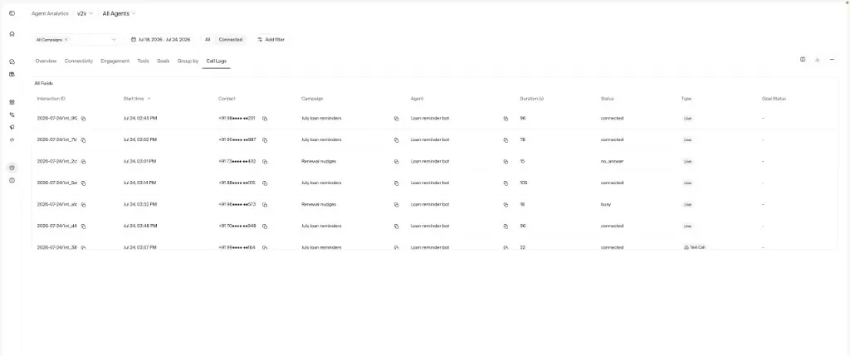Copy interaction ID of the 03:32 PM call
The image size is (850, 356).
point(84,205)
